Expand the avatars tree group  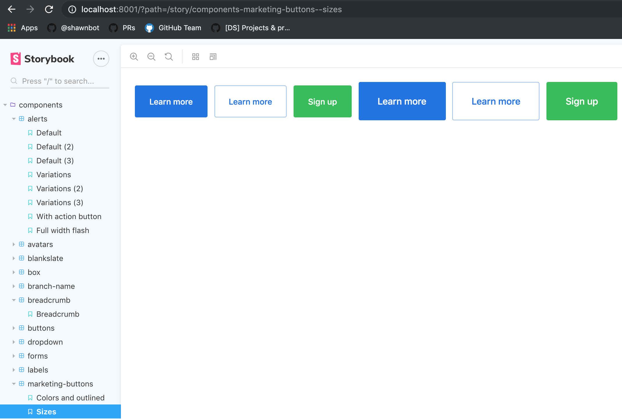40,244
